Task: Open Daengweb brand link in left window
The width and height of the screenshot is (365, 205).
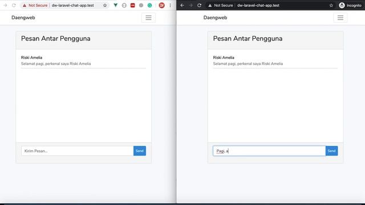Action: click(23, 18)
